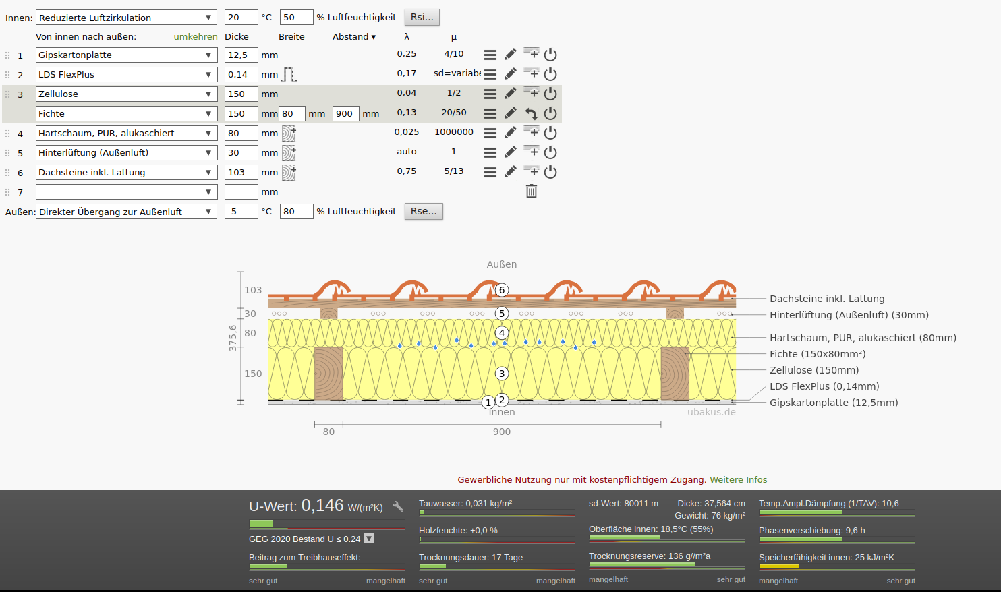Click the wood texture icon in Hartschaum row
1001x592 pixels.
[x=289, y=133]
